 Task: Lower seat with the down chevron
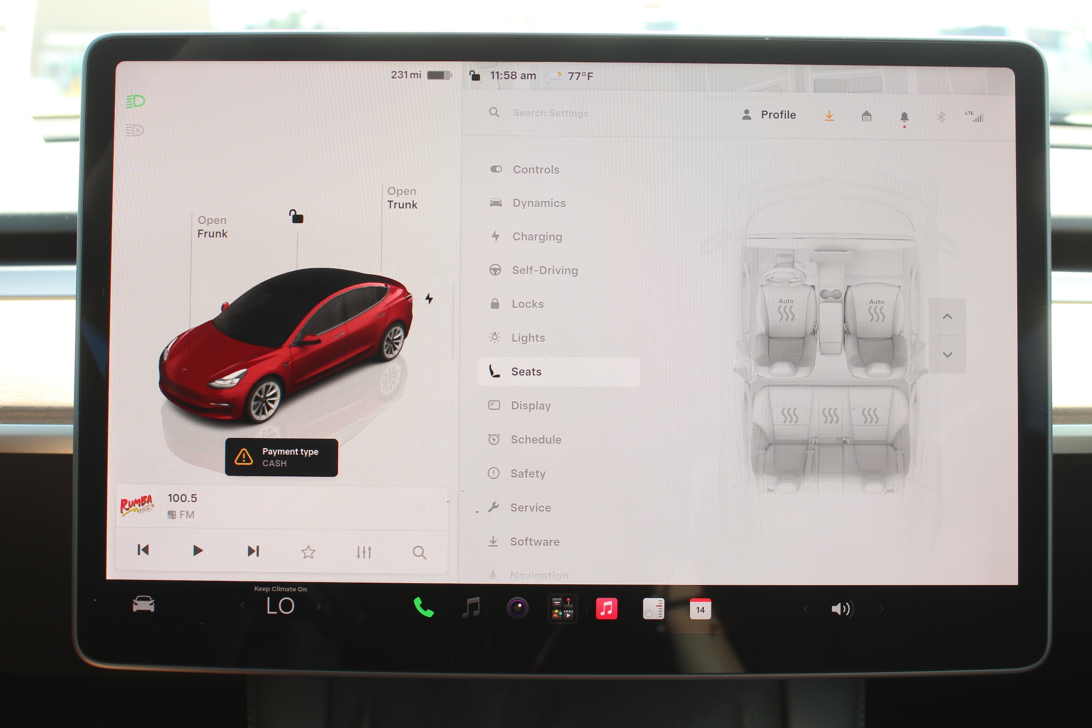click(947, 355)
